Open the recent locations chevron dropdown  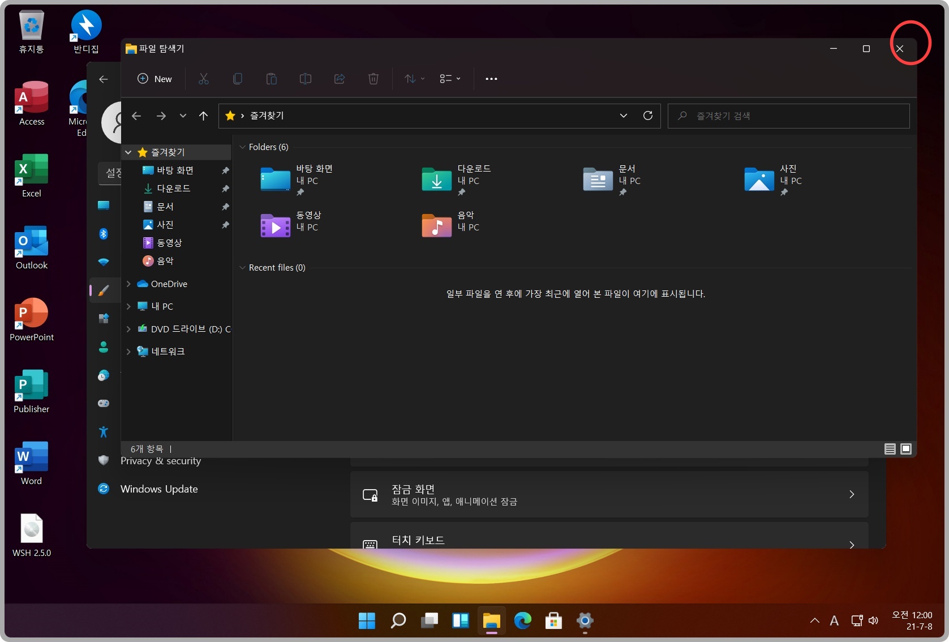(183, 115)
